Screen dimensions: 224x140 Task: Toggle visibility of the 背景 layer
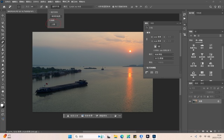tap(190, 101)
